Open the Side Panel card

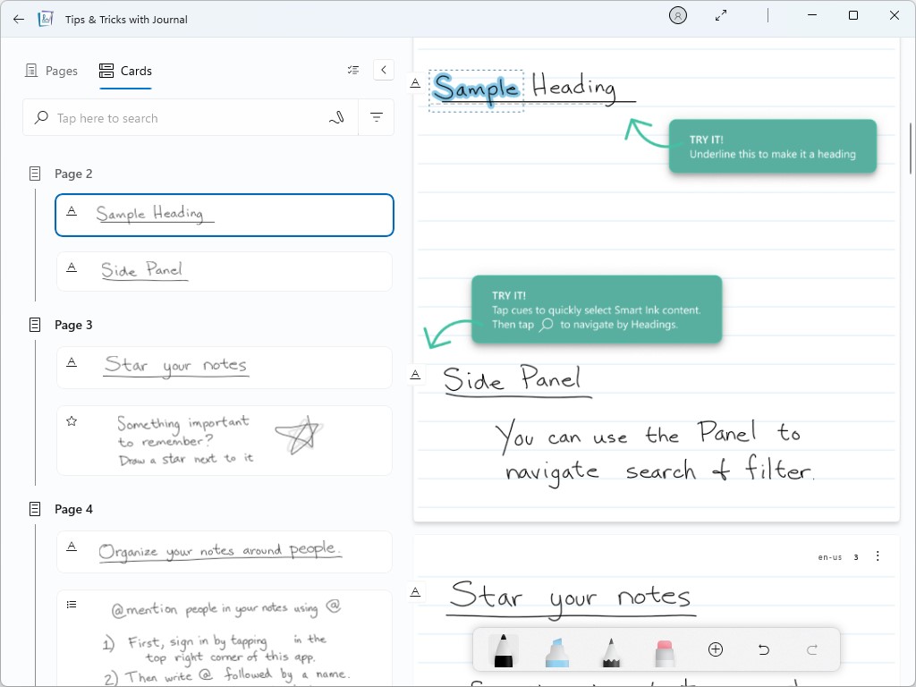(x=225, y=271)
